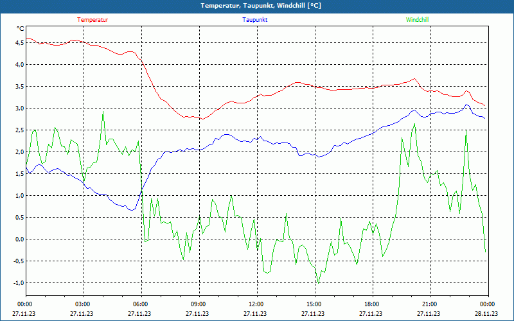514x321 pixels.
Task: Click the °C unit label on axis
Action: click(x=20, y=29)
